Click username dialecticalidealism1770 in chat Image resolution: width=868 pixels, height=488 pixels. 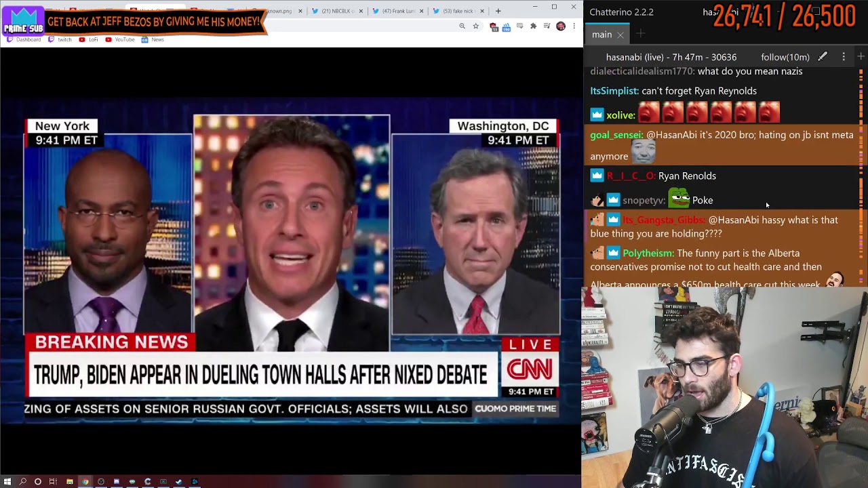642,71
